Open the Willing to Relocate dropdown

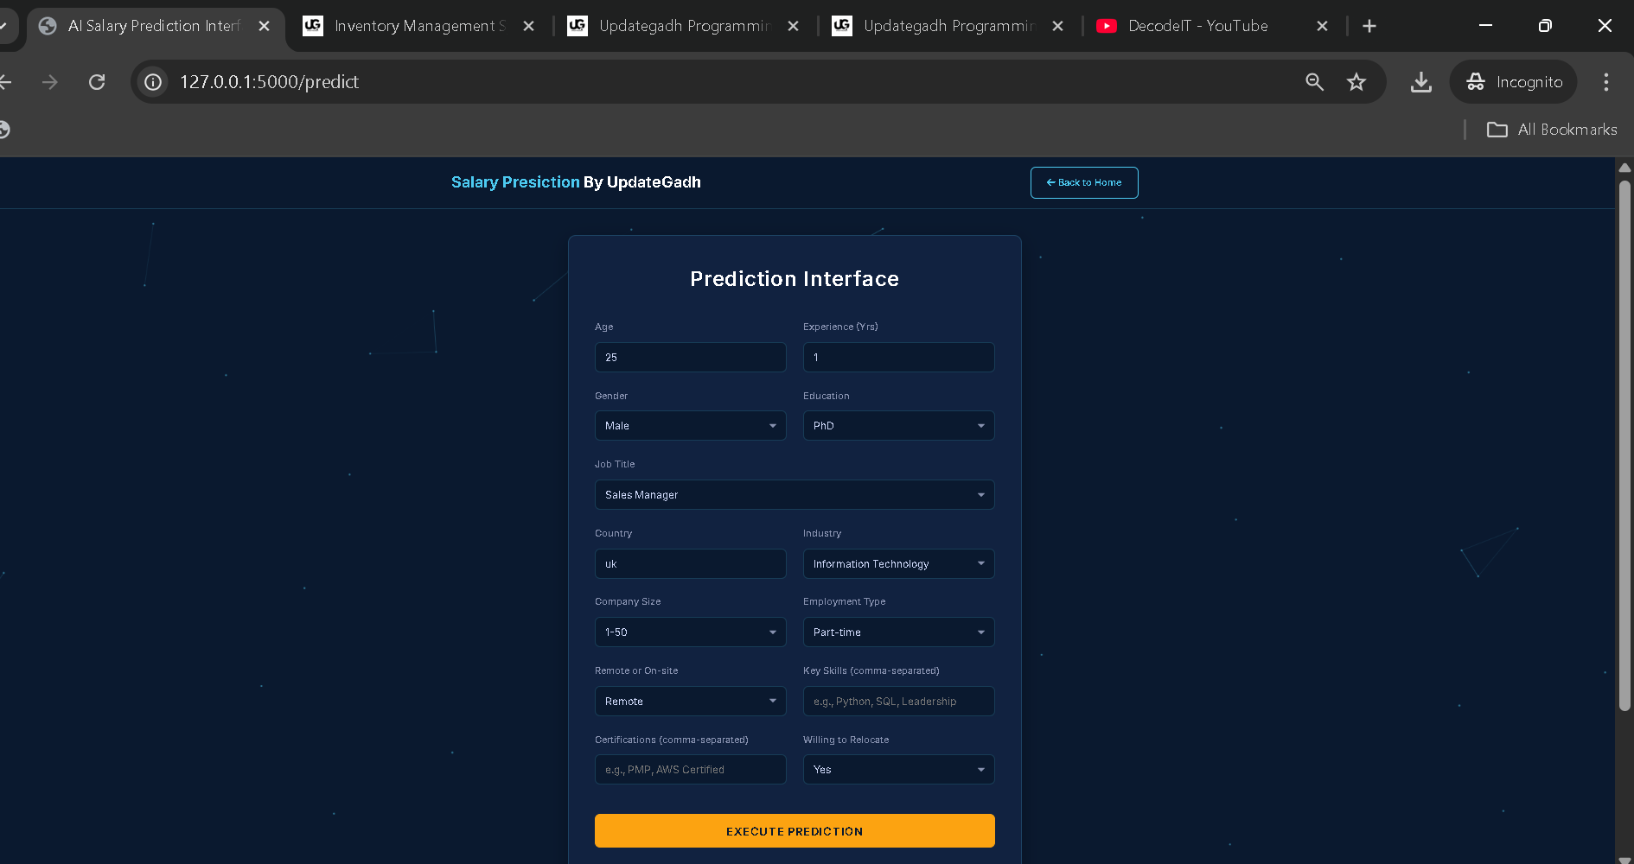point(898,770)
